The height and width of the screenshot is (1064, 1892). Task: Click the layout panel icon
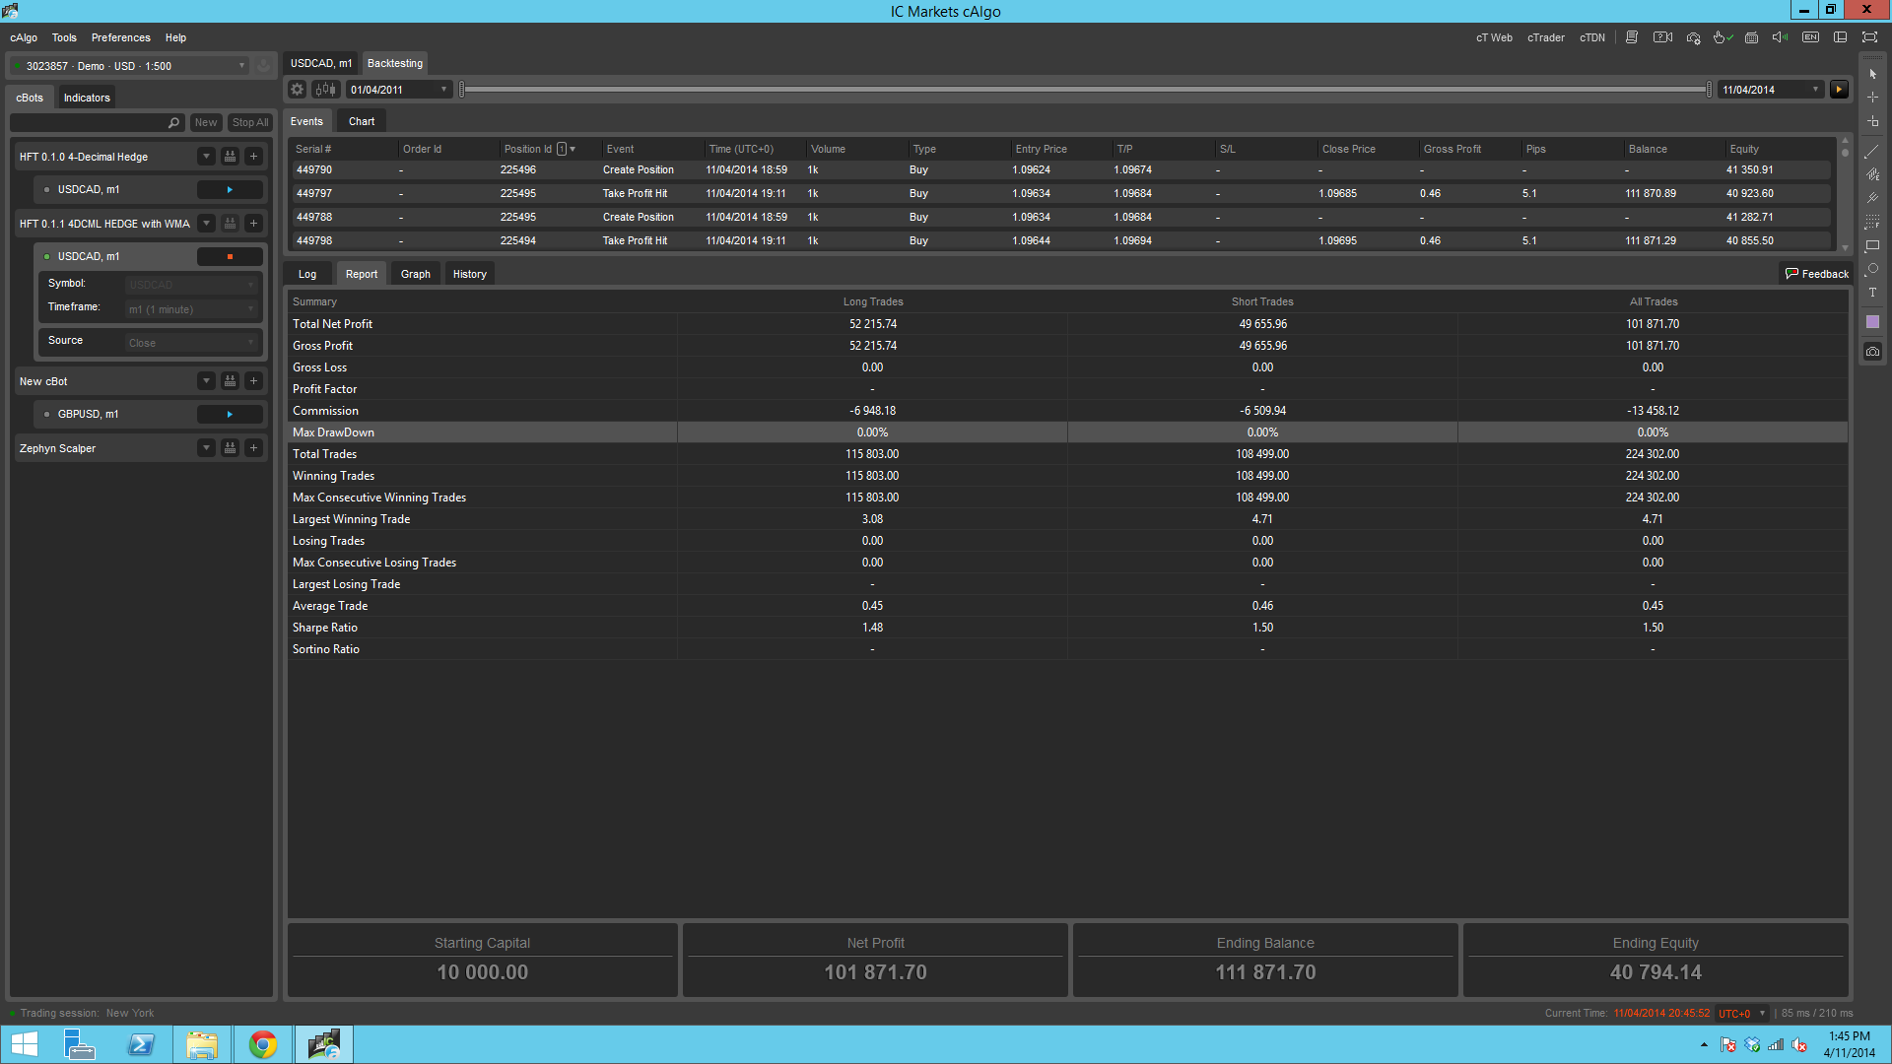(x=1840, y=37)
